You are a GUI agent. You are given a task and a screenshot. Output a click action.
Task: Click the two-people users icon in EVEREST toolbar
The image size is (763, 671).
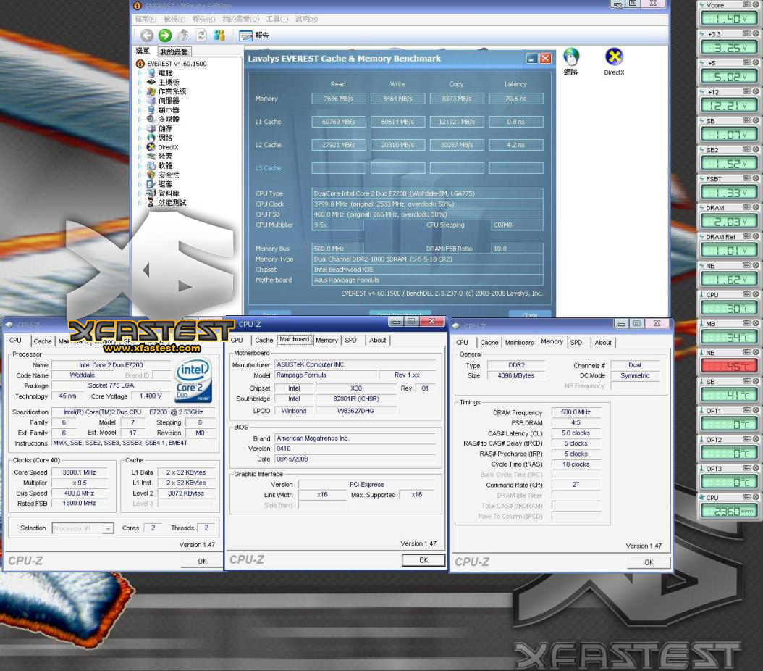(219, 35)
